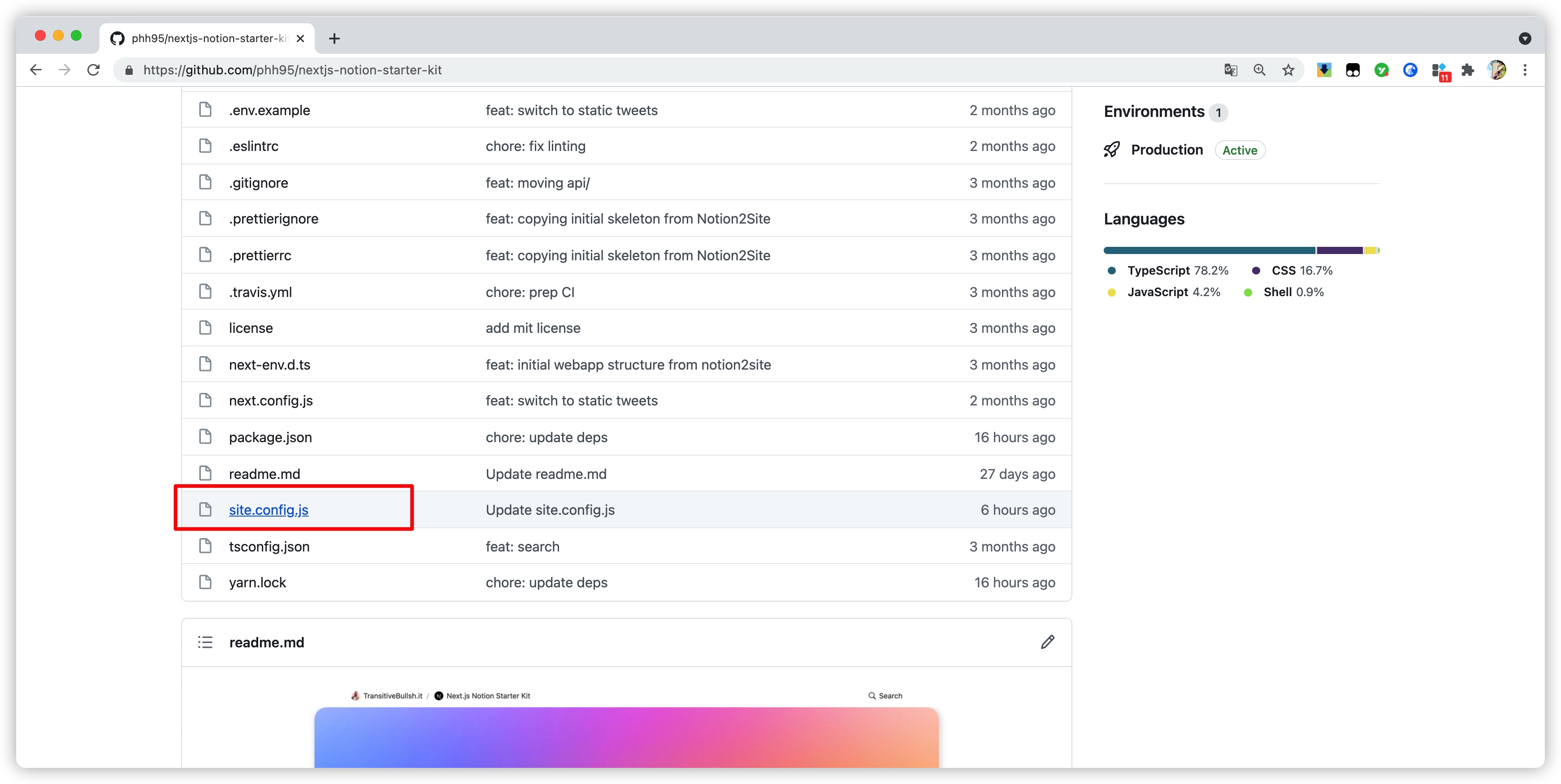
Task: Open the readme table of contents icon
Action: click(205, 642)
